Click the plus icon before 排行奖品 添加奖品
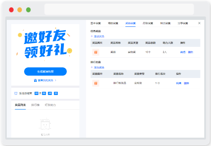This screenshot has width=211, height=146. [92, 67]
